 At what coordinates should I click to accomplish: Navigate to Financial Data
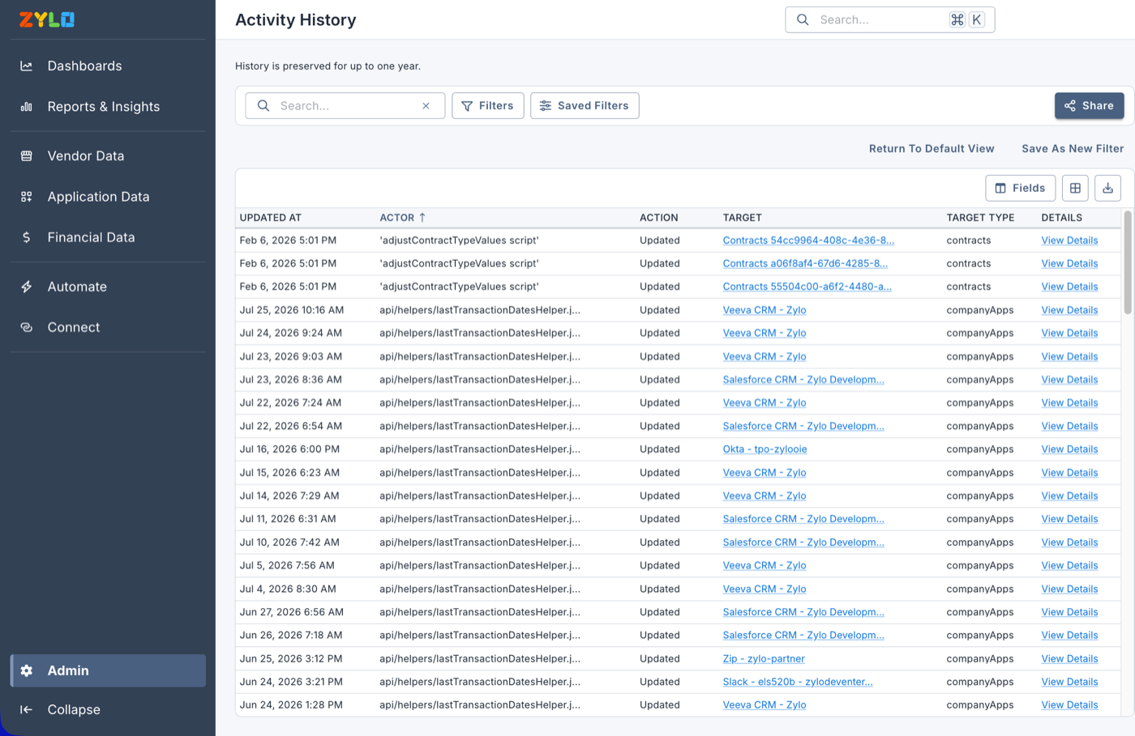[108, 237]
